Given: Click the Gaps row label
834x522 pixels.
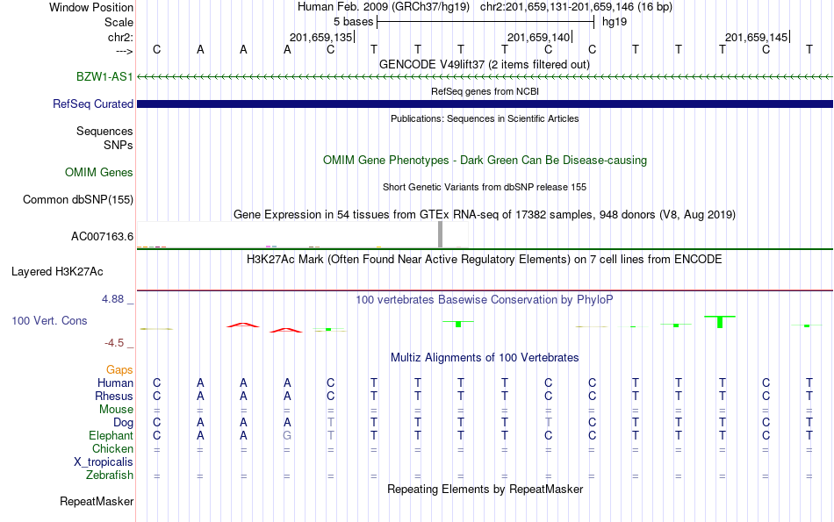Looking at the screenshot, I should coord(119,369).
